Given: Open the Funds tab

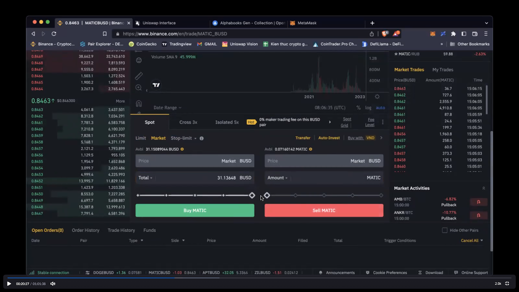Looking at the screenshot, I should point(150,230).
